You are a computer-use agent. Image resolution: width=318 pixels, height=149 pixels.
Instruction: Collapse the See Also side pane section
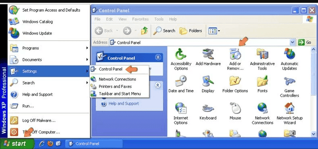tap(158, 85)
